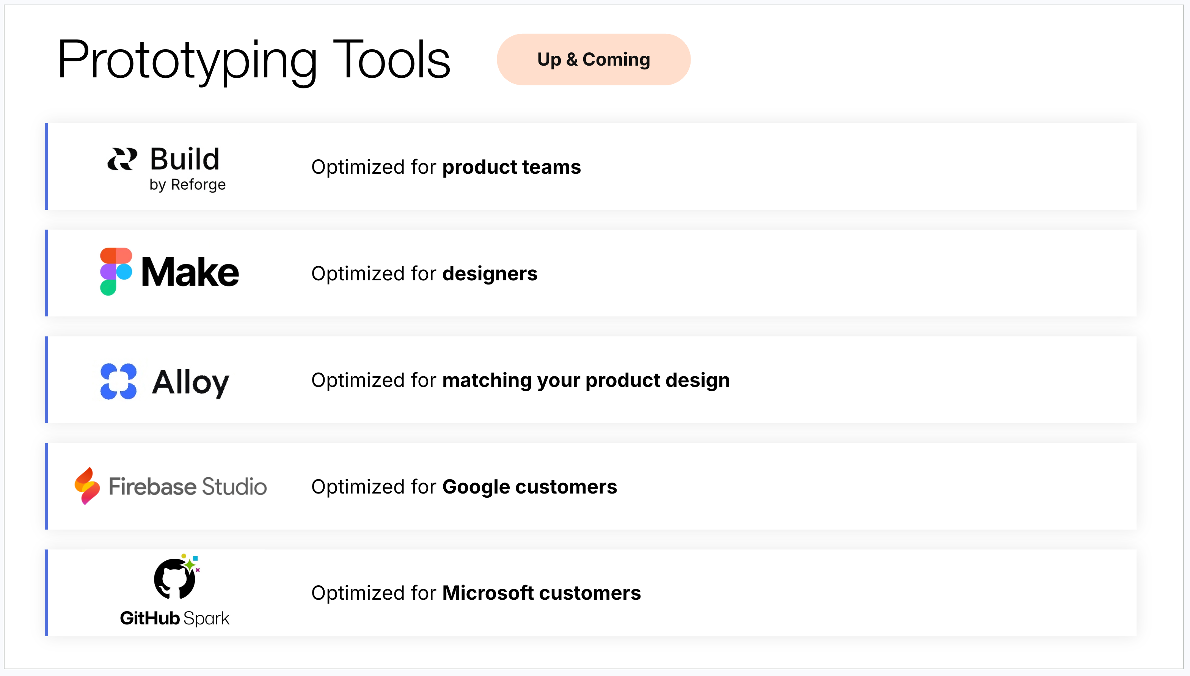Select "Optimized for Microsoft customers" text
The image size is (1190, 676).
pyautogui.click(x=476, y=593)
